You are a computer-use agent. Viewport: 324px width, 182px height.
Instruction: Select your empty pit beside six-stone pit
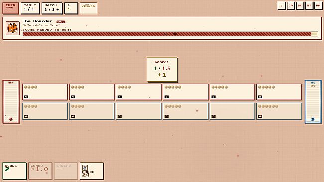coord(232,111)
